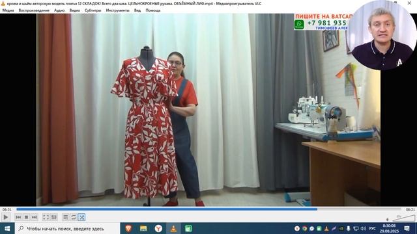Viewport: 417px width, 234px height.
Task: Click microphone icon in system tray
Action: pos(349,228)
